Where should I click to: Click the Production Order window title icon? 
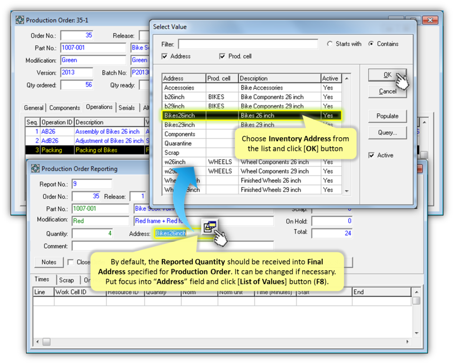coord(20,20)
